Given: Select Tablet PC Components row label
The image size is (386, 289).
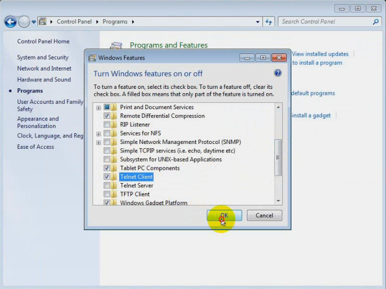Looking at the screenshot, I should click(150, 168).
